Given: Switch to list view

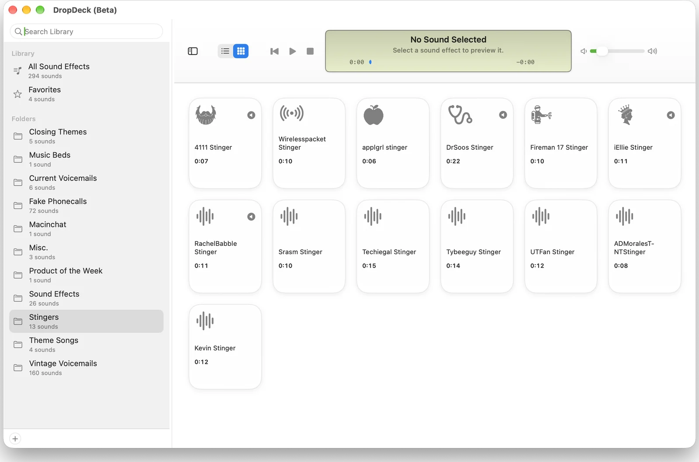Looking at the screenshot, I should click(225, 51).
